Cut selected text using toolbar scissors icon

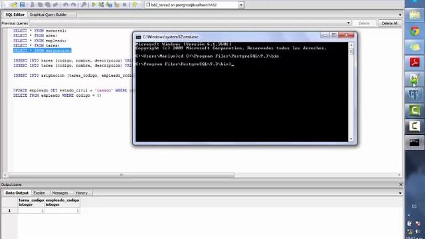tap(32, 5)
